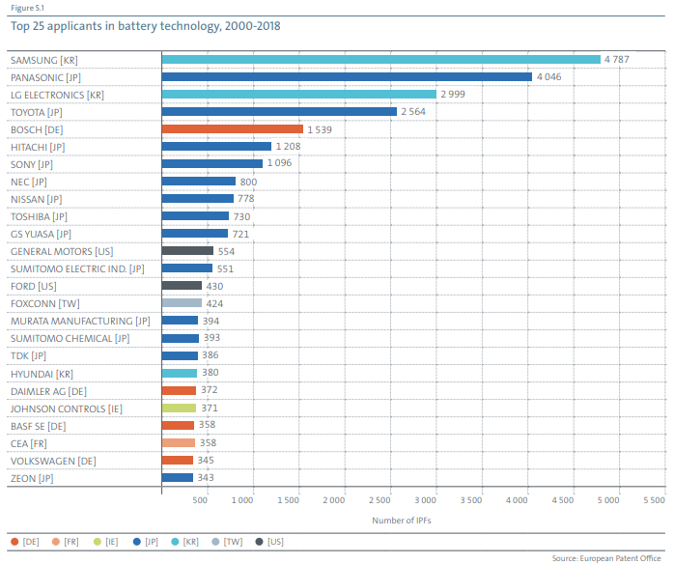Click the Foxconn bar

coord(181,302)
